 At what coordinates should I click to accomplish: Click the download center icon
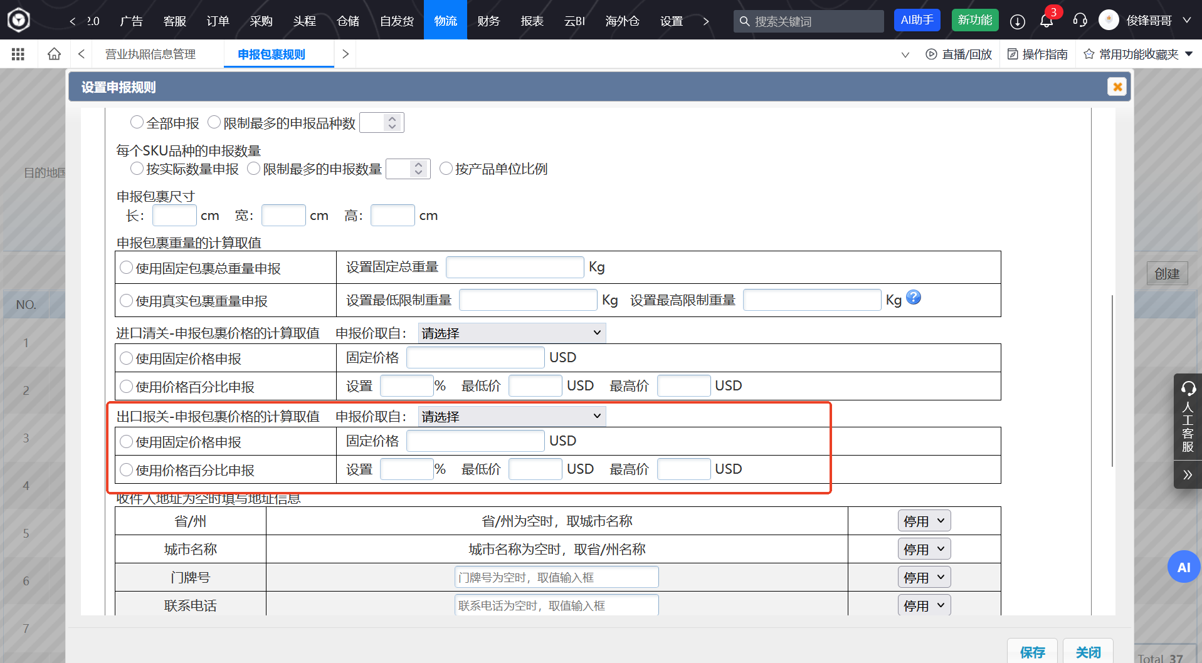click(x=1016, y=21)
